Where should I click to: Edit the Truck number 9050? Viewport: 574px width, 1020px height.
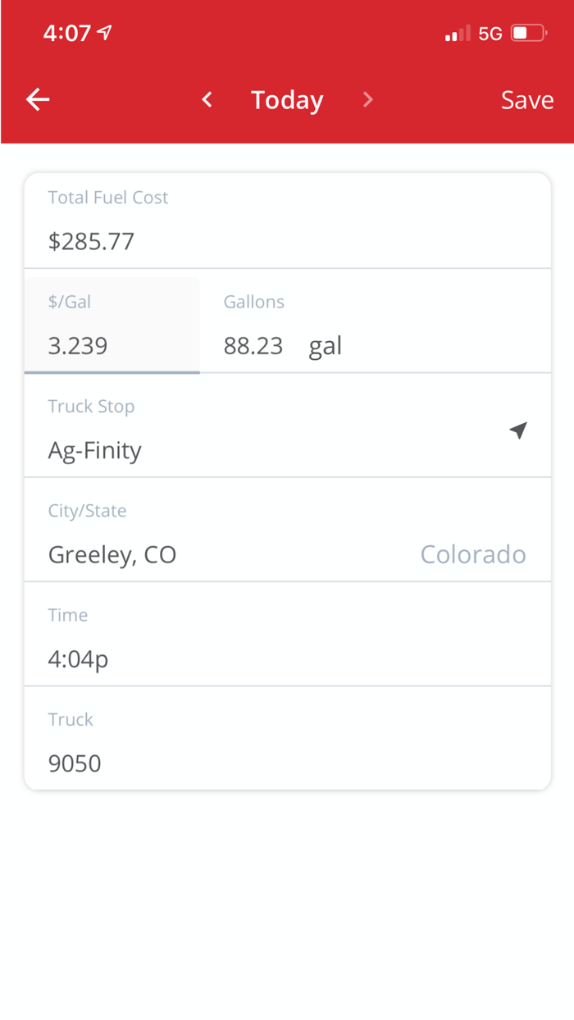[74, 763]
